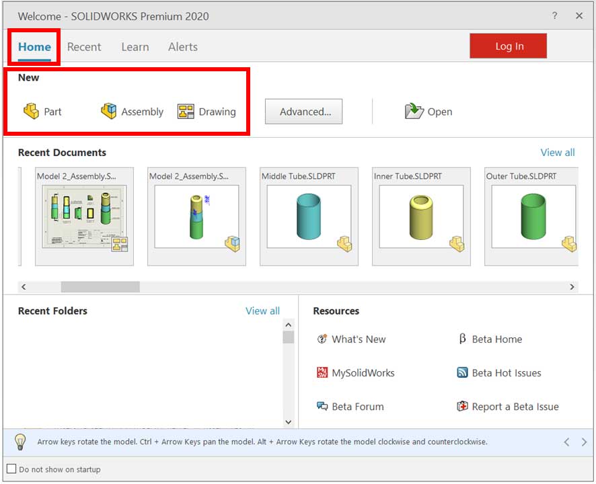Open the What's New link text
This screenshot has width=596, height=484.
(359, 339)
